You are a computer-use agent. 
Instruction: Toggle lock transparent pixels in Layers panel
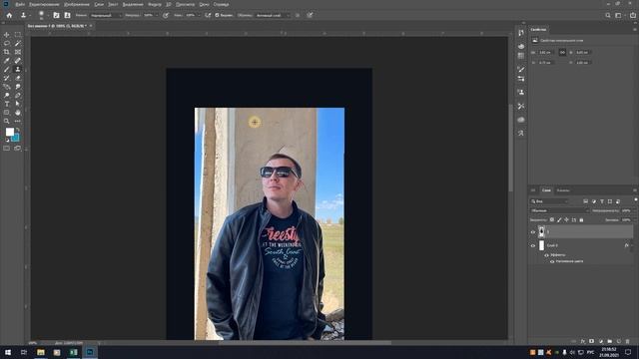coord(552,219)
